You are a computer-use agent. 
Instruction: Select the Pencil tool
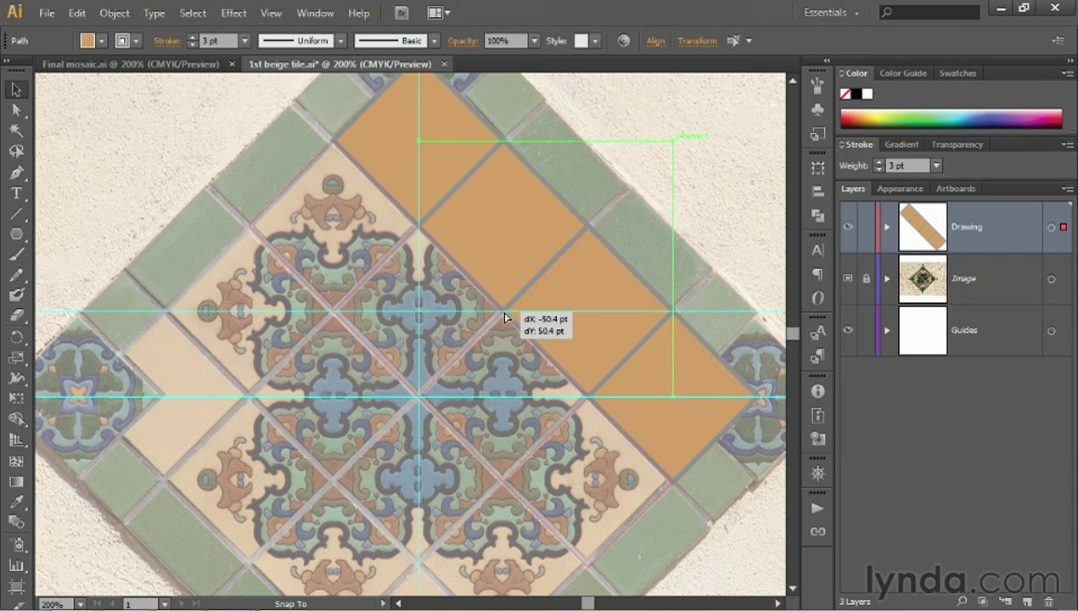click(x=16, y=275)
